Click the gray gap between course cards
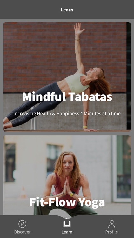This screenshot has height=238, width=134. (x=67, y=133)
